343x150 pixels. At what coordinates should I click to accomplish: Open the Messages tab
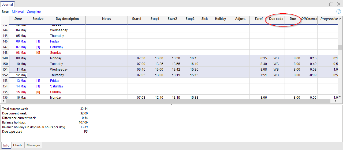(33, 145)
